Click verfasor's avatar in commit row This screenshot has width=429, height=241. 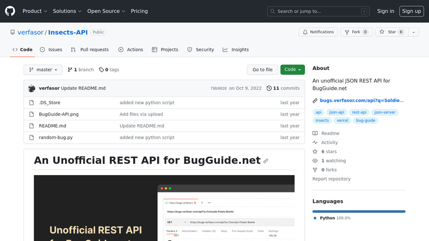pos(32,88)
